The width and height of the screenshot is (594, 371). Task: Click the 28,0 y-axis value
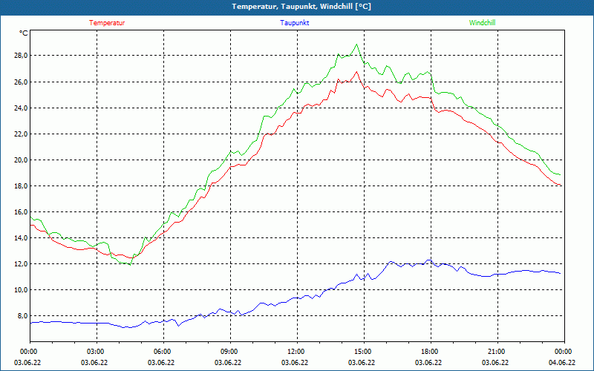[x=22, y=56]
